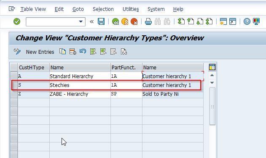Viewport: 266px width, 158px height.
Task: Select row selector for Standard Hierarchy
Action: coord(14,76)
